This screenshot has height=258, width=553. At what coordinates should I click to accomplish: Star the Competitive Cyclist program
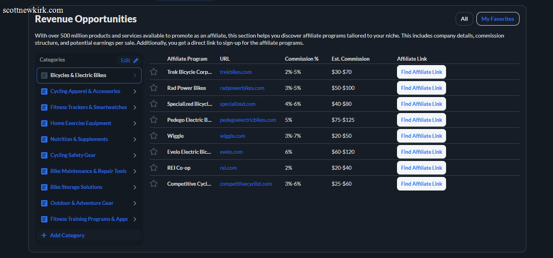coord(154,184)
